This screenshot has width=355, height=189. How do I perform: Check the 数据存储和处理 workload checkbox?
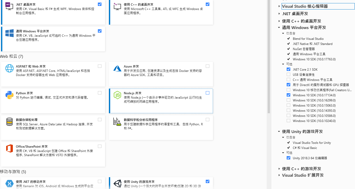(100, 120)
